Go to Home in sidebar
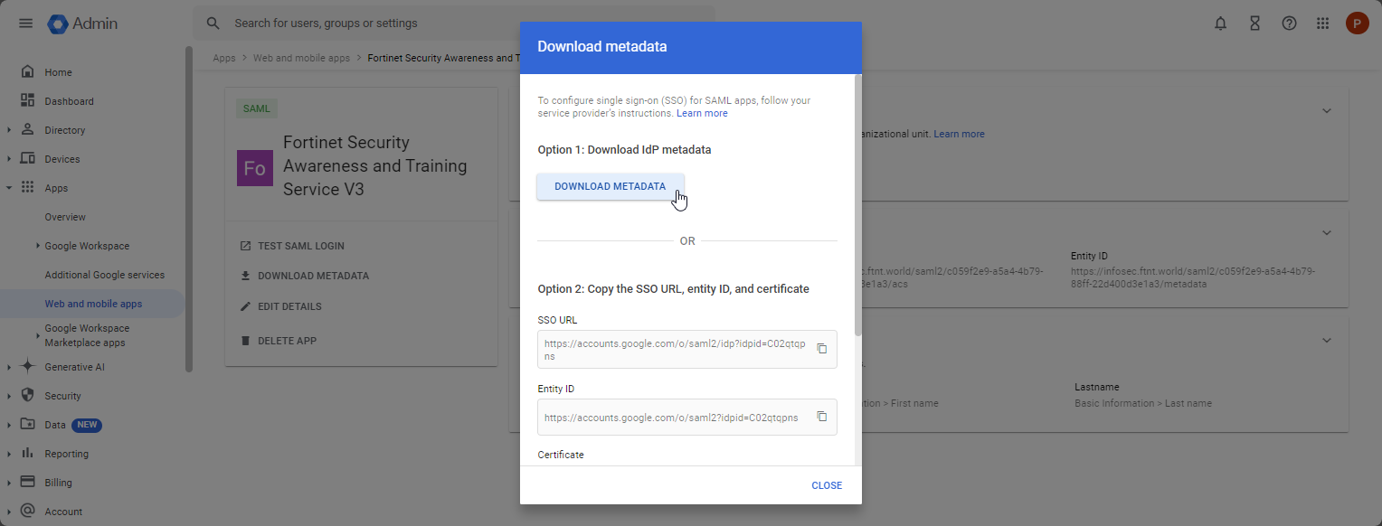Image resolution: width=1382 pixels, height=526 pixels. 58,72
